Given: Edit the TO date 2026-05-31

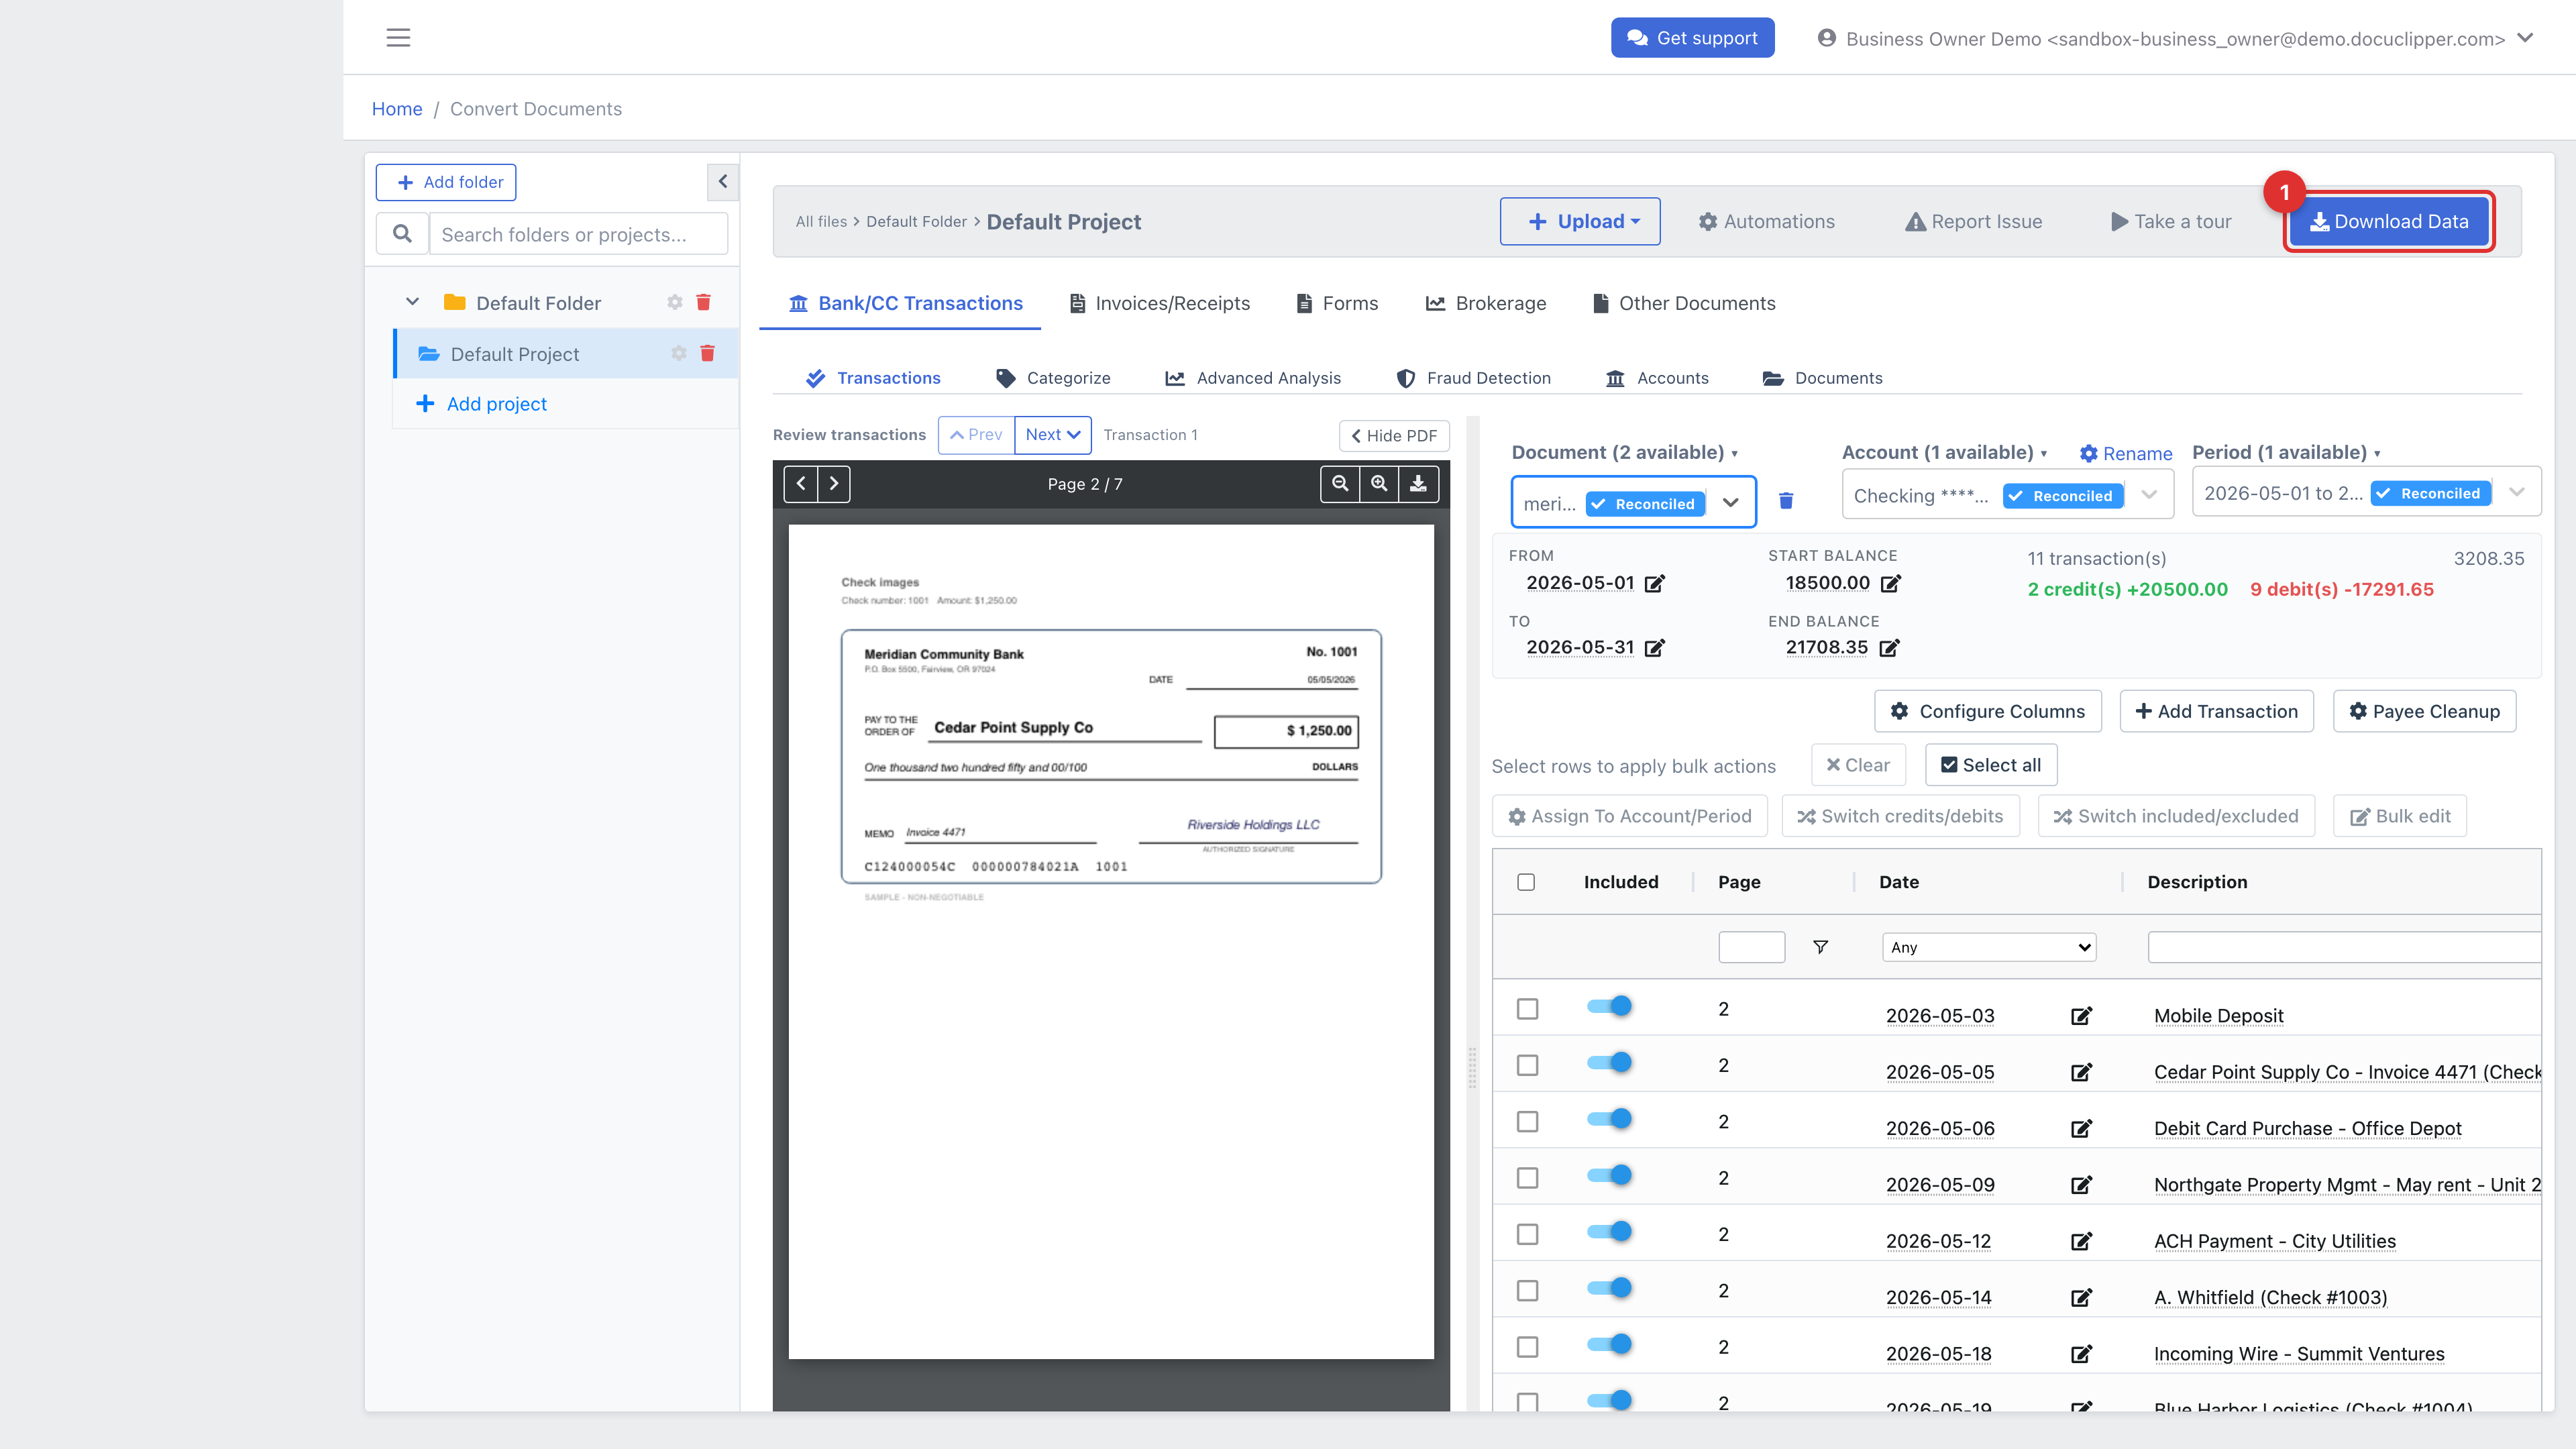Looking at the screenshot, I should (1655, 648).
